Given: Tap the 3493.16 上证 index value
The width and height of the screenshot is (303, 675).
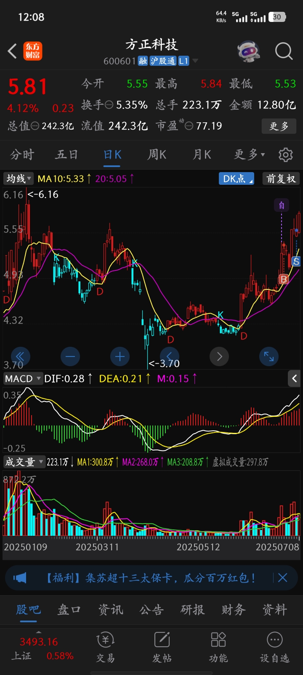Looking at the screenshot, I should click(39, 642).
